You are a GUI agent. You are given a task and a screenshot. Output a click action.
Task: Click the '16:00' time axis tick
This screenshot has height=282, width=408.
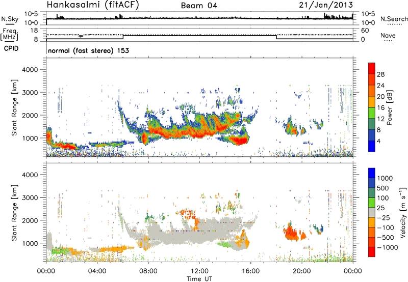click(250, 271)
